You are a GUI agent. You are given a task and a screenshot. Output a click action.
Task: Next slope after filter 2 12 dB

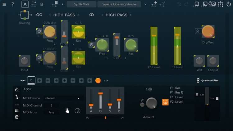(x=126, y=58)
